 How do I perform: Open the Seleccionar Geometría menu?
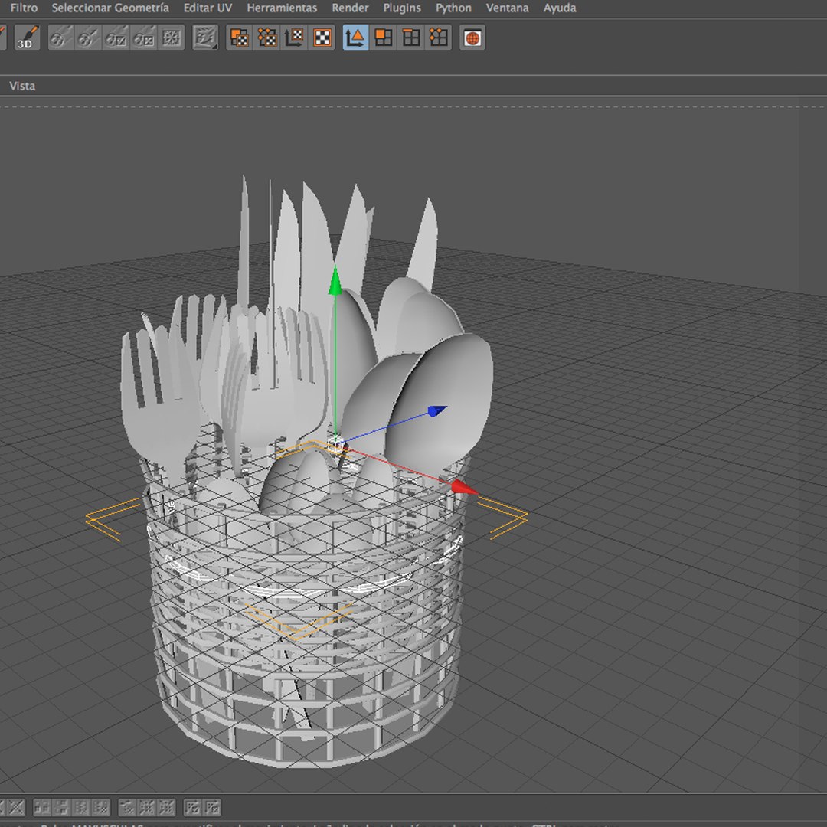(x=110, y=8)
